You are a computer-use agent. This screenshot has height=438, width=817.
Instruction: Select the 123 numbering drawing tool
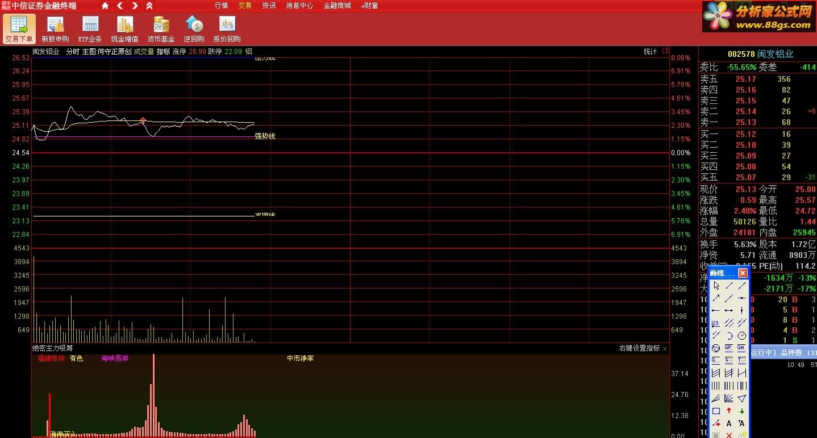coord(716,323)
